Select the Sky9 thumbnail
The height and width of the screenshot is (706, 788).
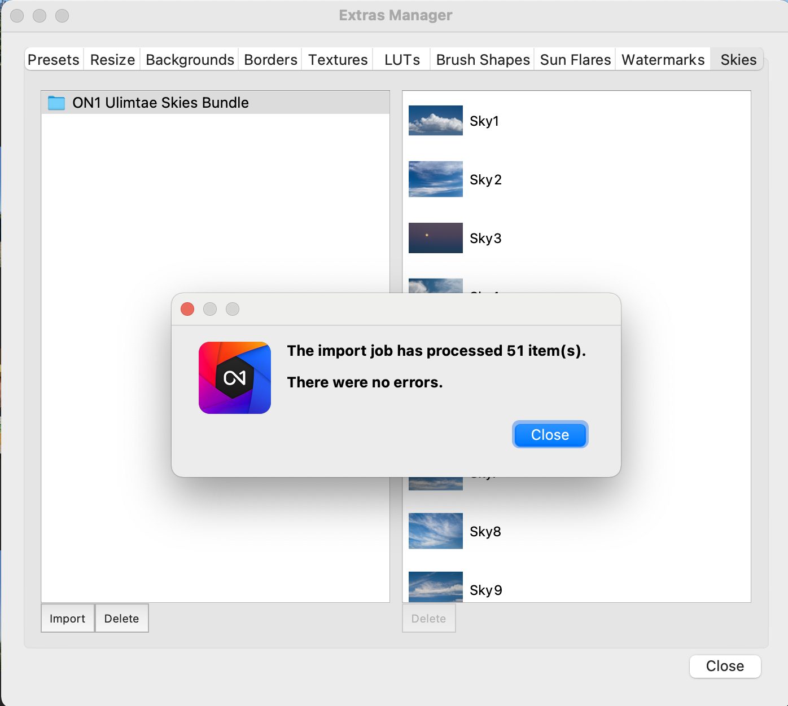[435, 588]
